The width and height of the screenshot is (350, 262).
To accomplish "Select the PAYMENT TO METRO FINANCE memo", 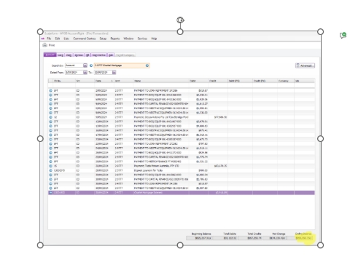I will [157, 162].
